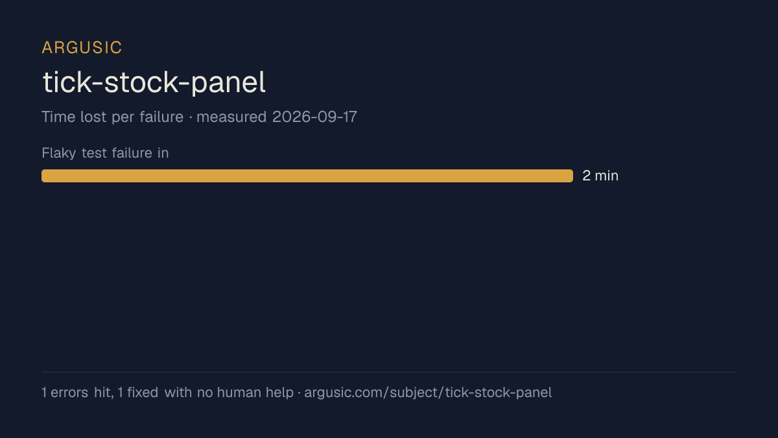This screenshot has height=438, width=778.
Task: Select the 2026-09-17 measurement date
Action: point(314,117)
